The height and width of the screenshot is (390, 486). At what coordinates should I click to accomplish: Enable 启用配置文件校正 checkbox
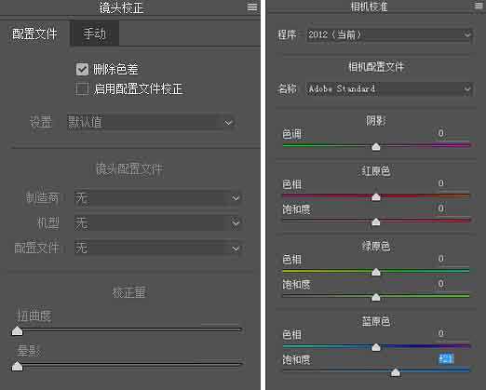(82, 89)
